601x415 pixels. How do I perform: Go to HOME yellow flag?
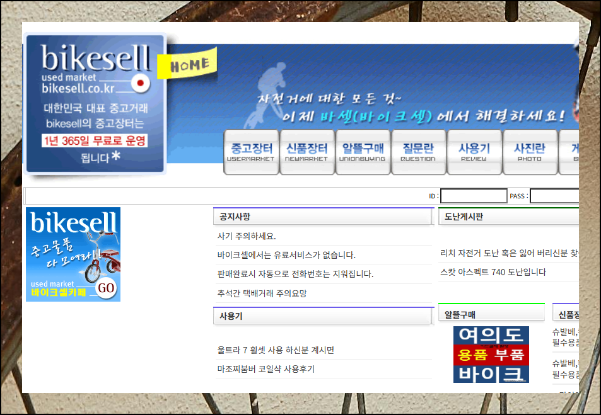click(188, 63)
